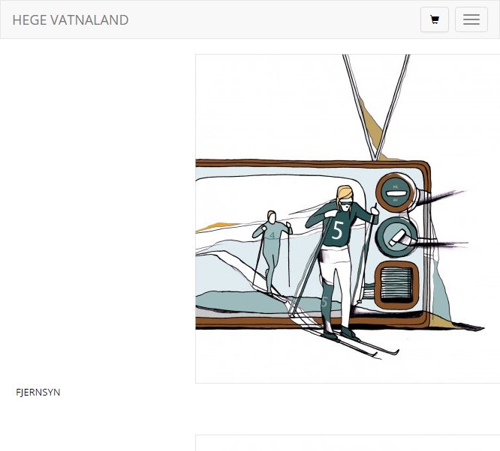The height and width of the screenshot is (451, 500).
Task: Click the brown wooden top edge of the TV
Action: tap(311, 163)
